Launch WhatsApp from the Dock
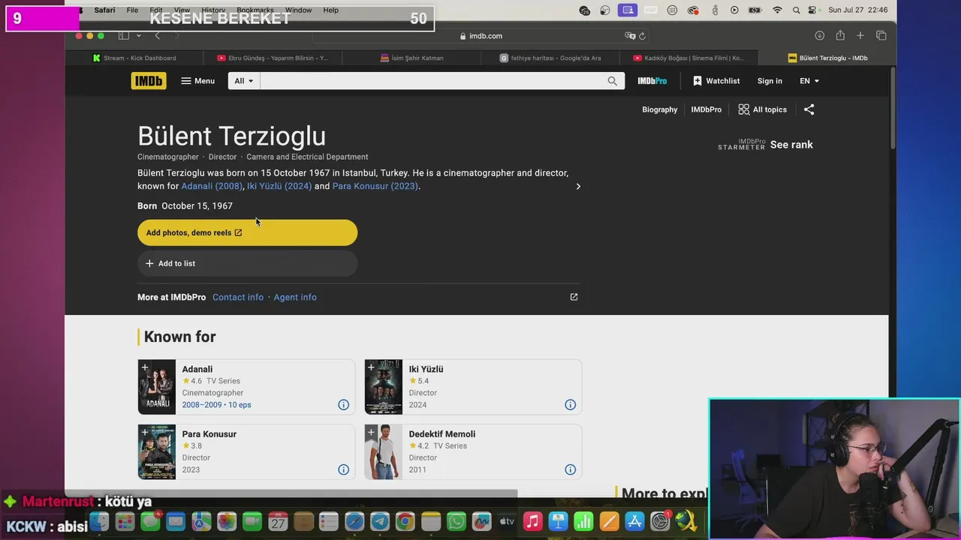The height and width of the screenshot is (540, 961). tap(456, 521)
